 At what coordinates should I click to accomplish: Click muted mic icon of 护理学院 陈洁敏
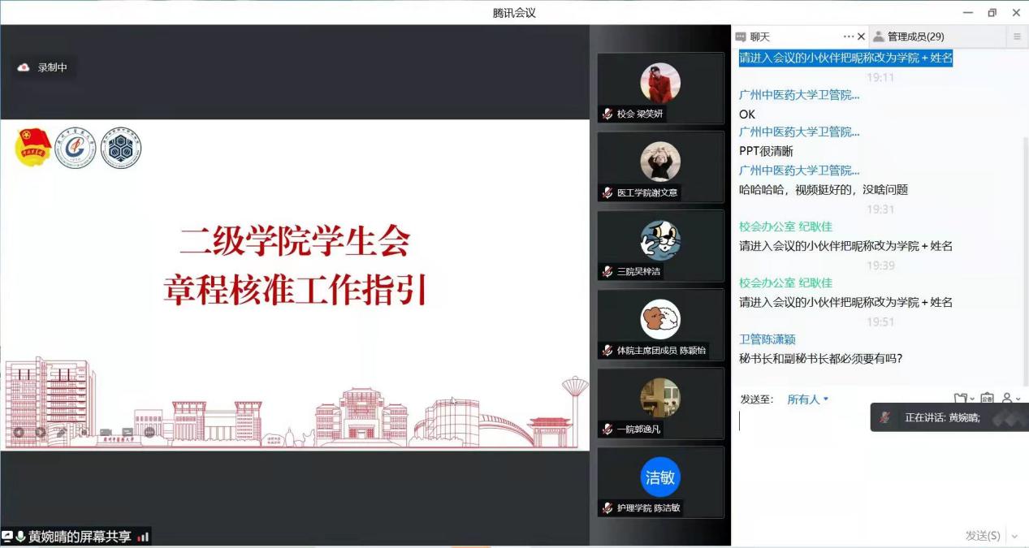click(607, 507)
